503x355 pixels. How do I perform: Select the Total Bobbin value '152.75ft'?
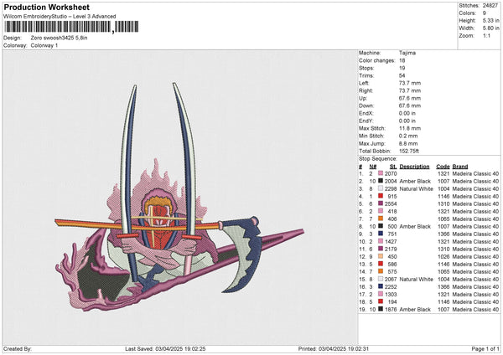point(409,151)
